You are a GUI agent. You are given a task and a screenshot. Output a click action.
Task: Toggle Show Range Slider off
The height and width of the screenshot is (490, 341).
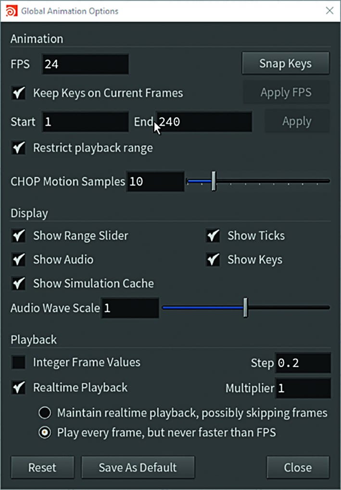(x=18, y=236)
